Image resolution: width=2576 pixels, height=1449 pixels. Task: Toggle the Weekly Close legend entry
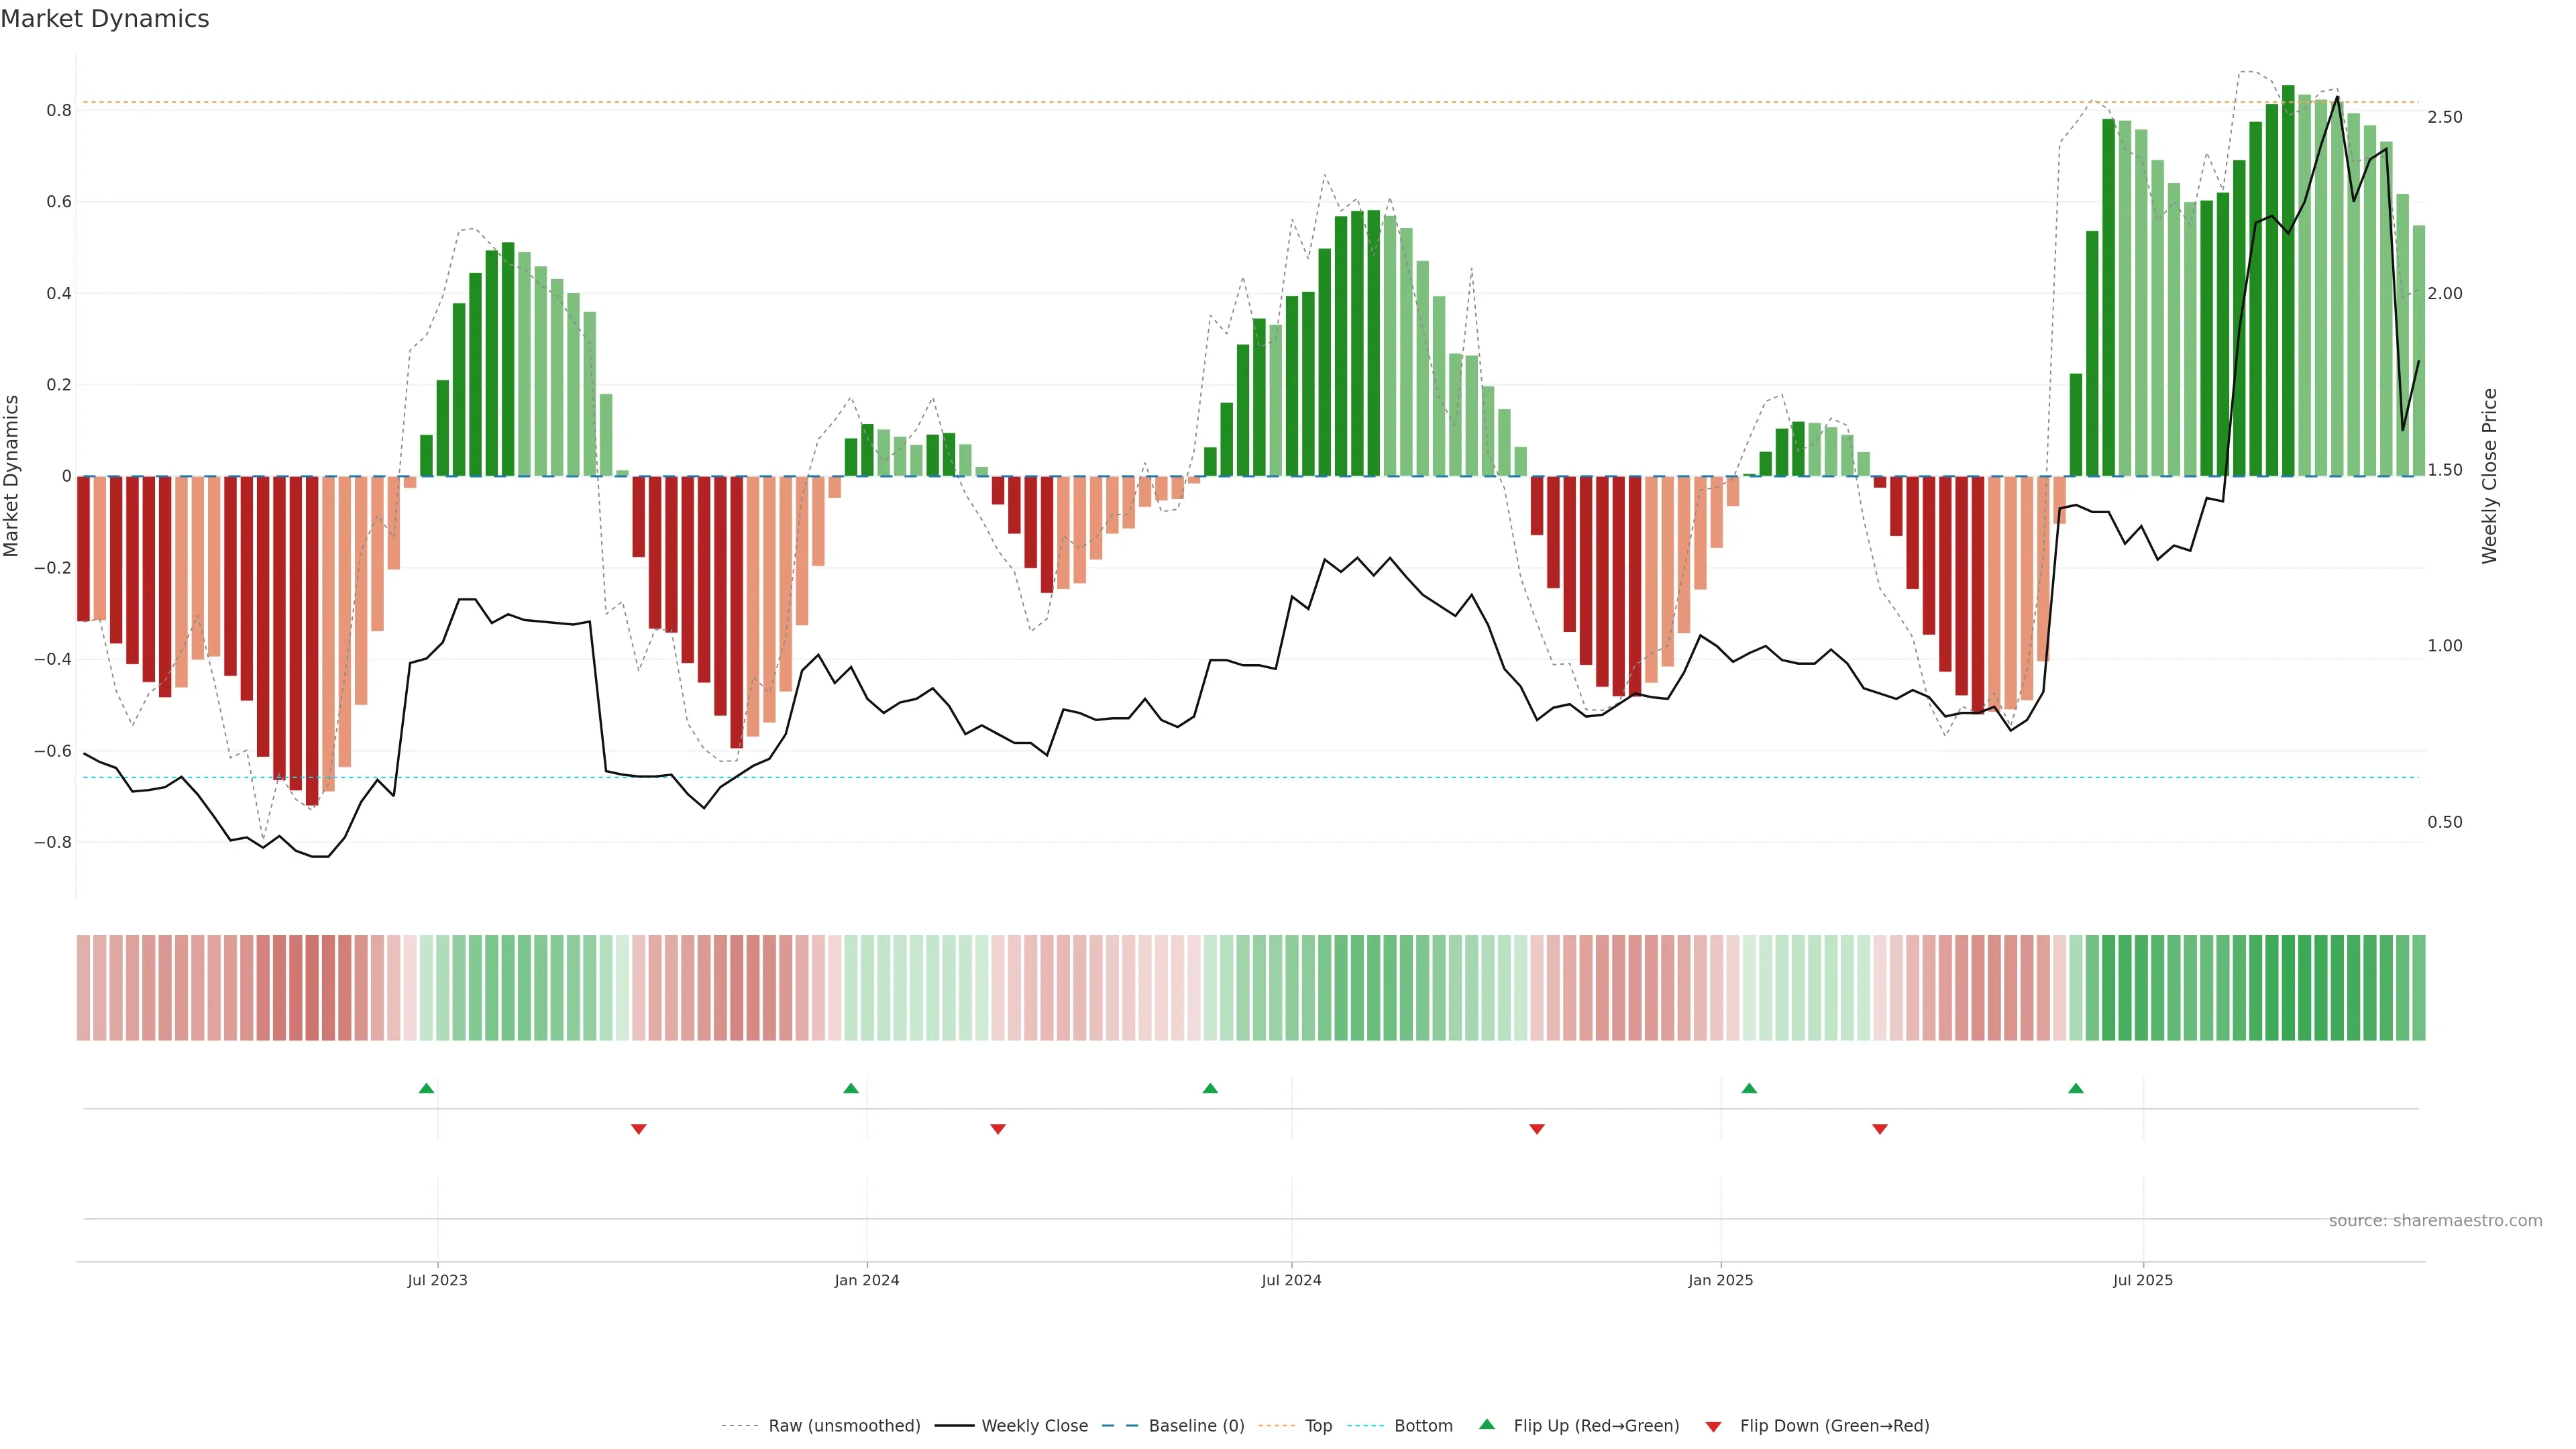(1034, 1426)
